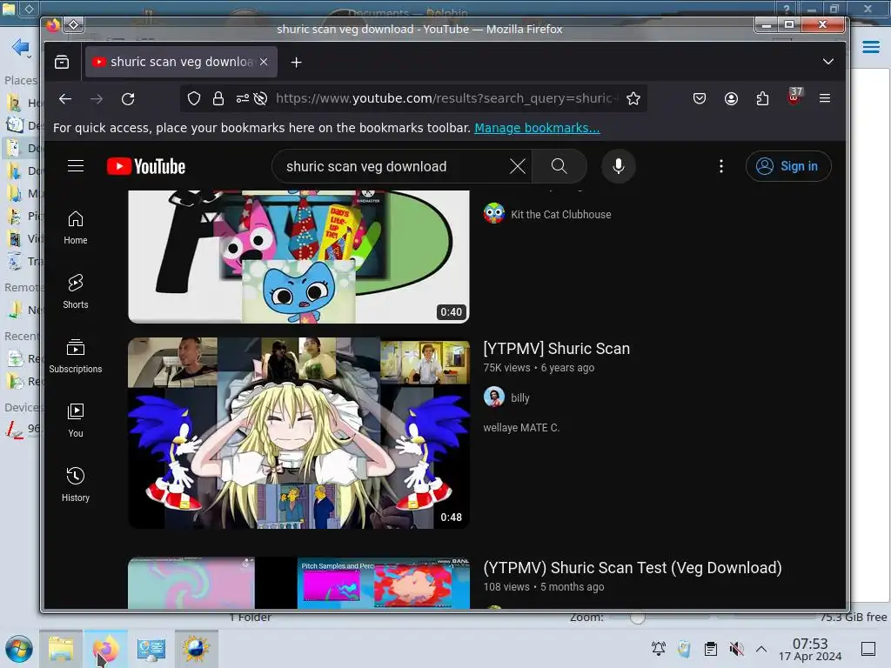Click the Manage bookmarks link
The height and width of the screenshot is (668, 891).
click(537, 128)
